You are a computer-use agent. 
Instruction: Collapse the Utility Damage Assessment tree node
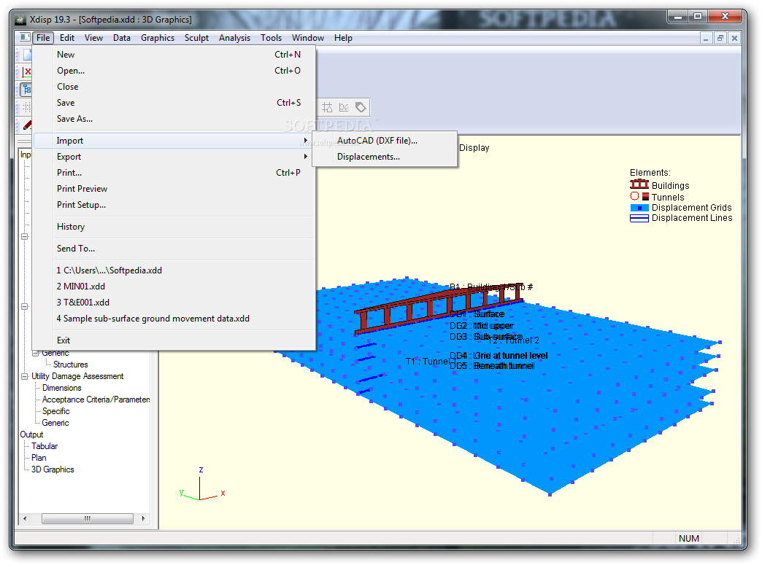pyautogui.click(x=24, y=377)
